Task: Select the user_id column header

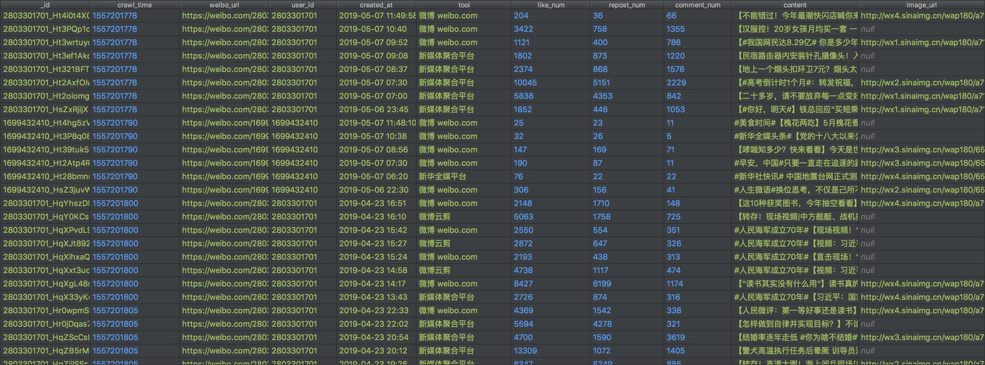Action: [x=303, y=5]
